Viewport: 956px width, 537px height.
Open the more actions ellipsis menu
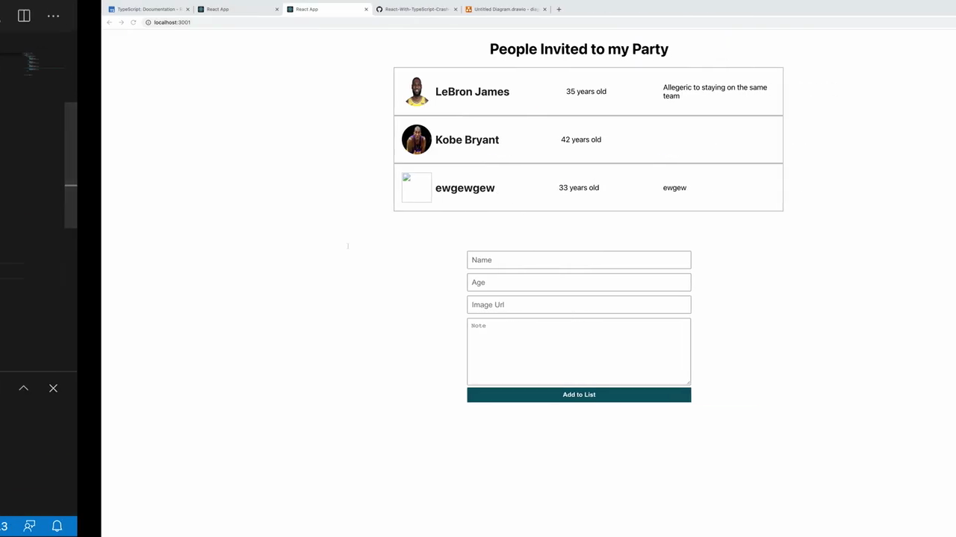tap(53, 16)
